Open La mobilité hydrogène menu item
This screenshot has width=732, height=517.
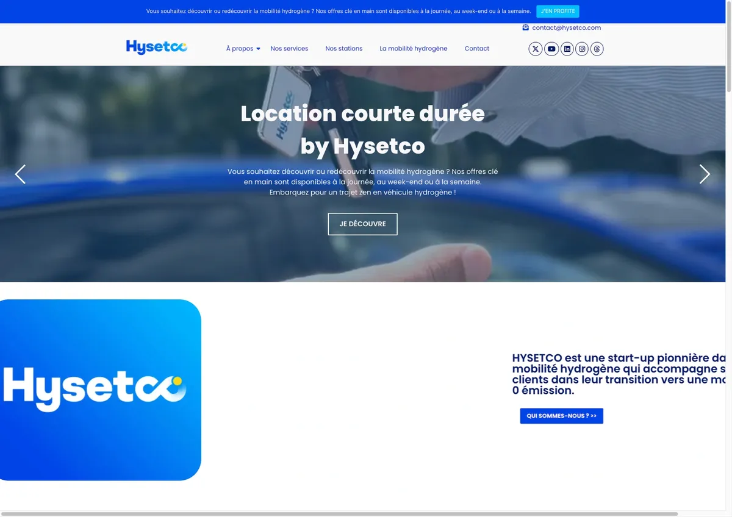414,49
